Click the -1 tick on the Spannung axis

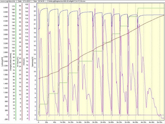pyautogui.click(x=35, y=119)
